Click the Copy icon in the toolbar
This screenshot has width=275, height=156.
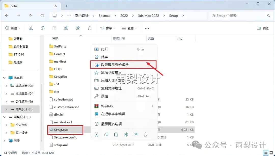pos(43,28)
